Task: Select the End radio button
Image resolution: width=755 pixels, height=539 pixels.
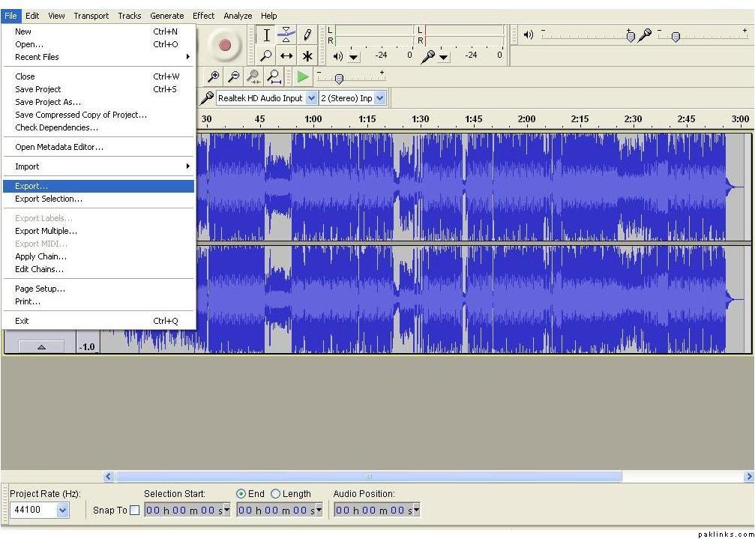Action: click(x=241, y=494)
